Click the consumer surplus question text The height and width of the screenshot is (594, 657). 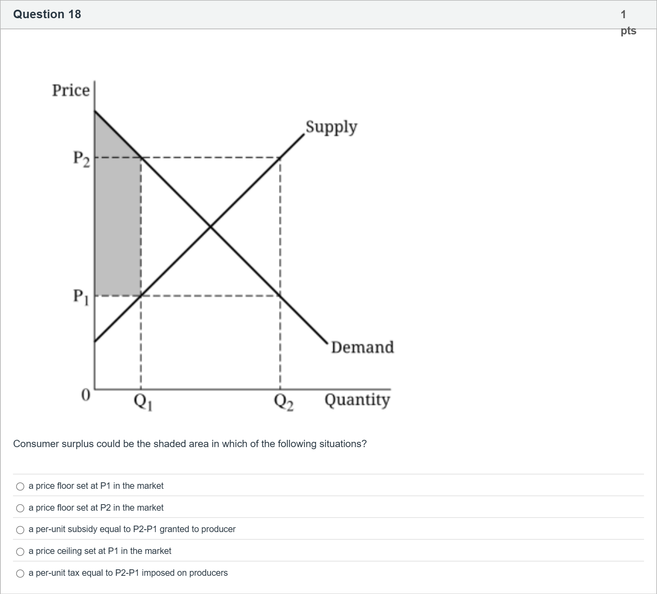[x=190, y=444]
